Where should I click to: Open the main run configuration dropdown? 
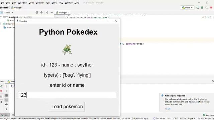[187, 8]
